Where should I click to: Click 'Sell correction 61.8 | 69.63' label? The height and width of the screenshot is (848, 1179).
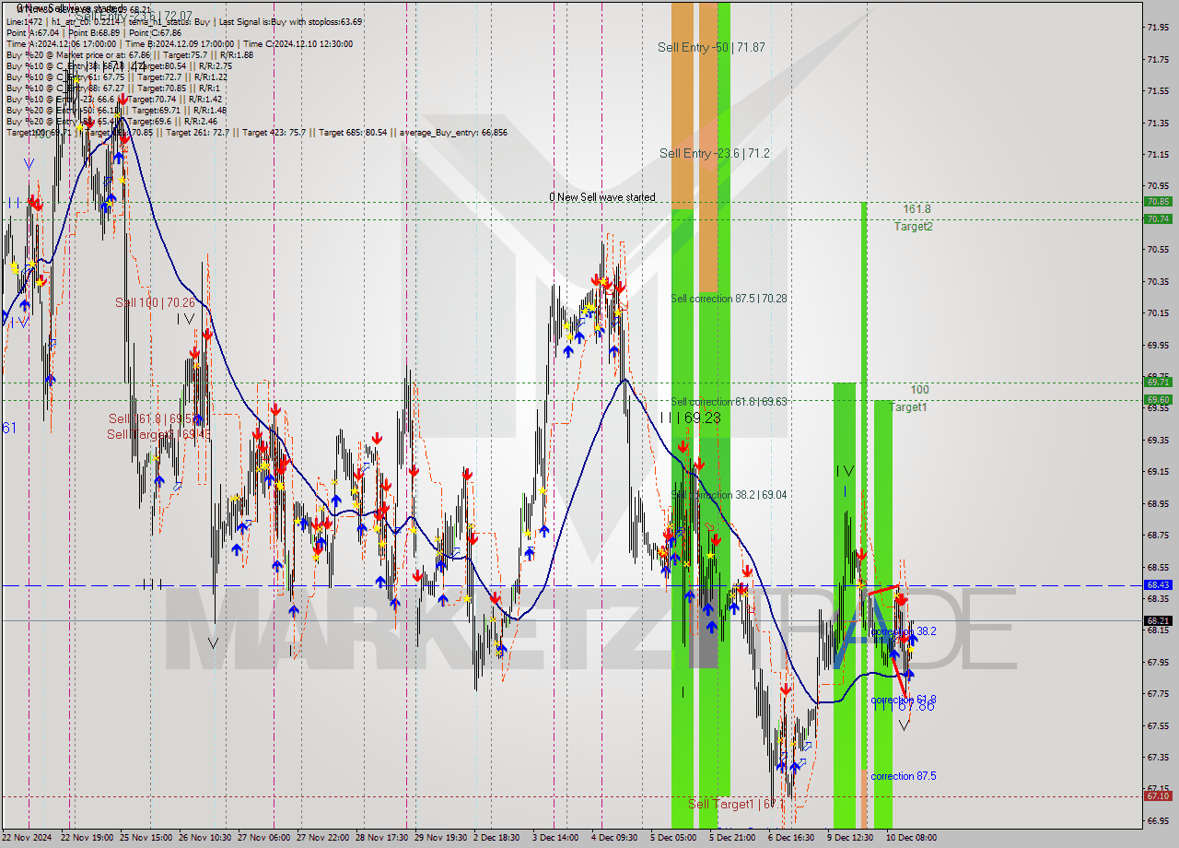pyautogui.click(x=729, y=402)
